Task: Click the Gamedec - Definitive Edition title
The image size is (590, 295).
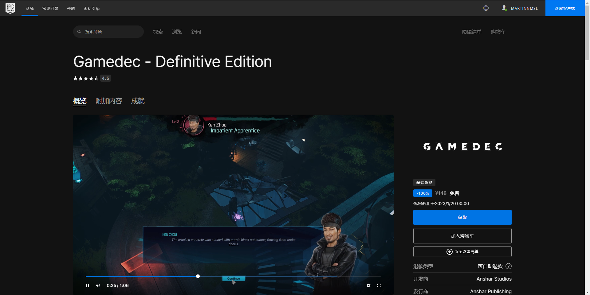Action: (x=172, y=62)
